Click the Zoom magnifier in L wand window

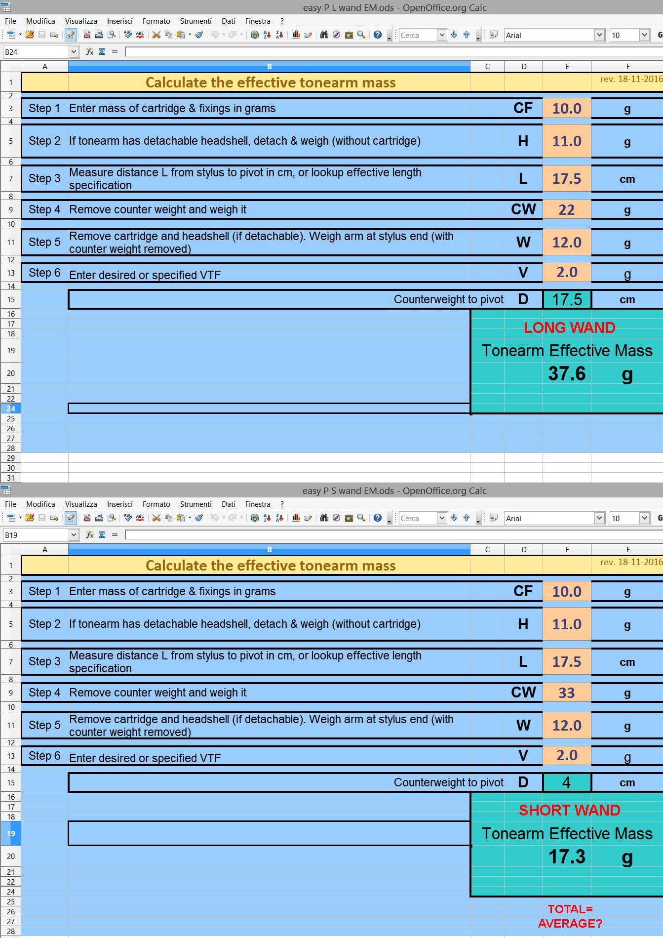click(x=361, y=35)
